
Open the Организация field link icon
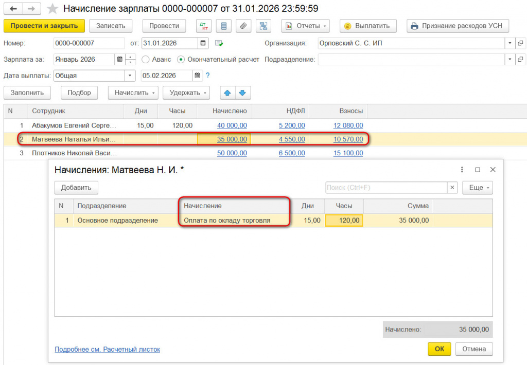click(x=520, y=43)
